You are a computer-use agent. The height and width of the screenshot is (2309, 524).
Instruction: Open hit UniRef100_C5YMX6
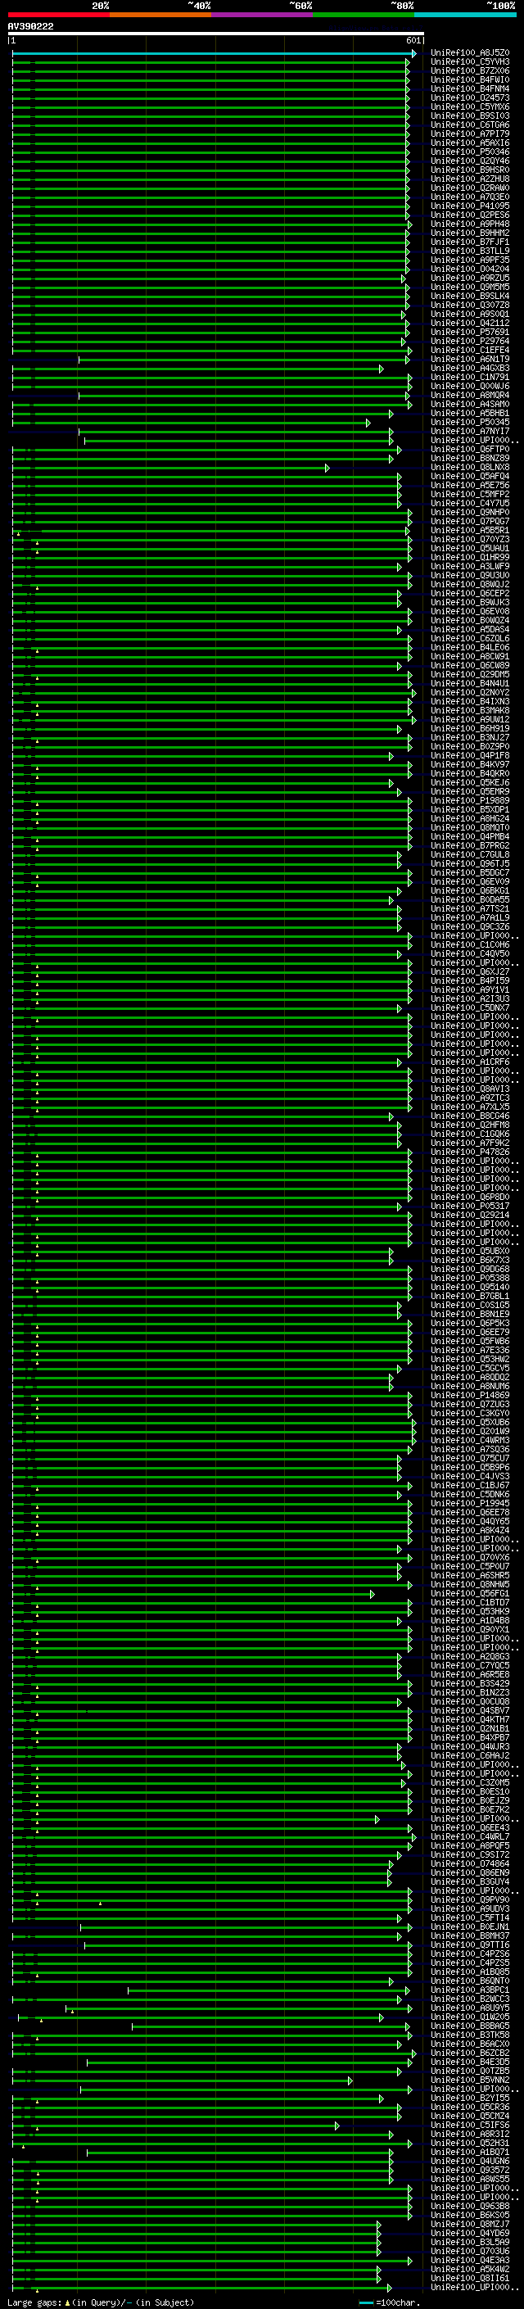point(470,106)
